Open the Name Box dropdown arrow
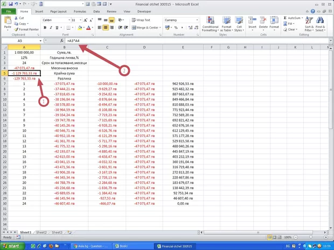The width and height of the screenshot is (334, 250). (40, 40)
